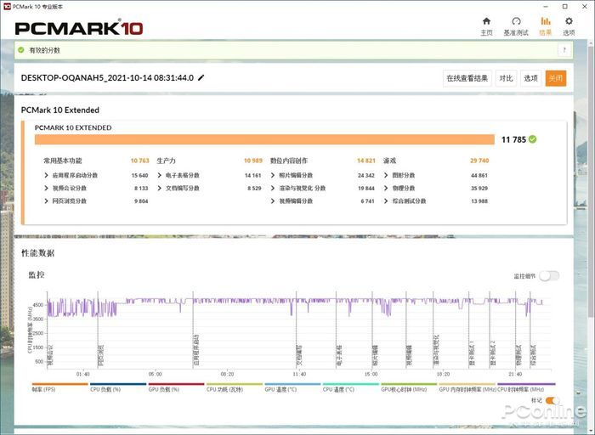The image size is (595, 435).
Task: Click the orange PCMark 10 Extended score bar
Action: click(x=264, y=139)
